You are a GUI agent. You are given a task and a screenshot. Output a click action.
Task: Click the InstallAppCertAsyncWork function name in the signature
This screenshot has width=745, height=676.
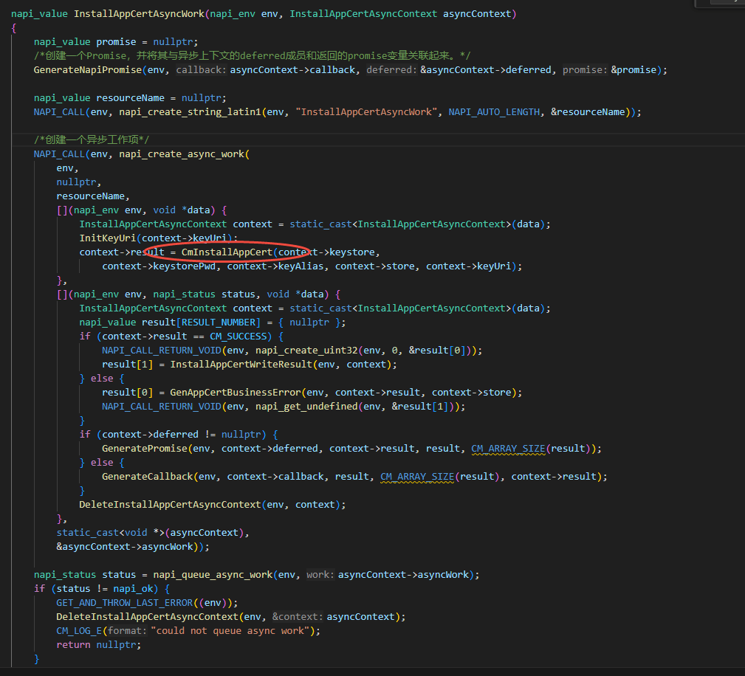[x=140, y=14]
